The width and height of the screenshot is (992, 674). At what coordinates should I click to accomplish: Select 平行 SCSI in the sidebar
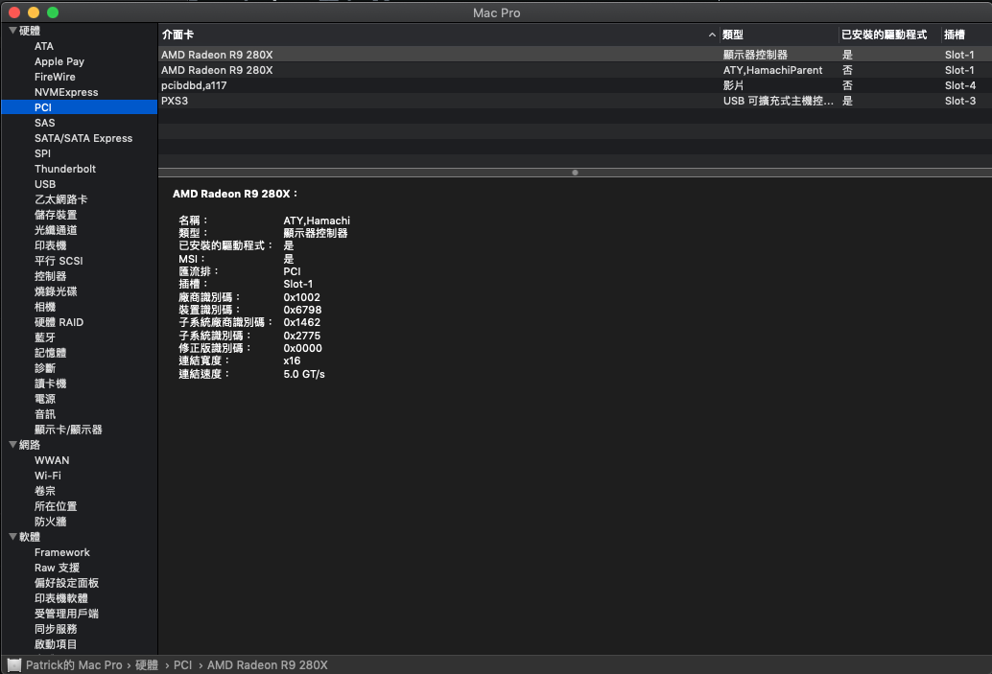click(59, 261)
